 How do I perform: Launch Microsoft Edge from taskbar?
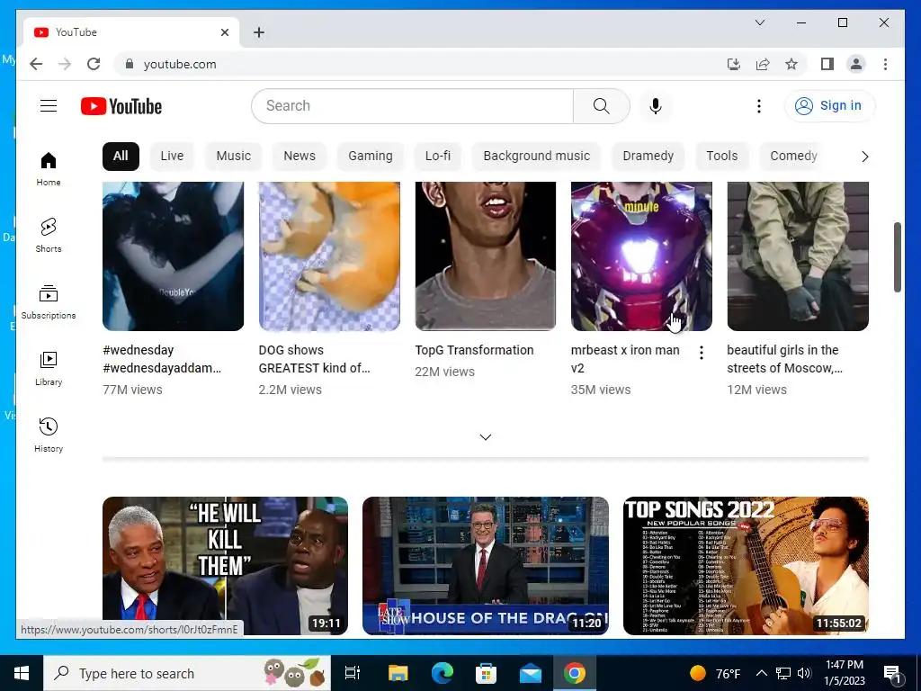pyautogui.click(x=443, y=673)
